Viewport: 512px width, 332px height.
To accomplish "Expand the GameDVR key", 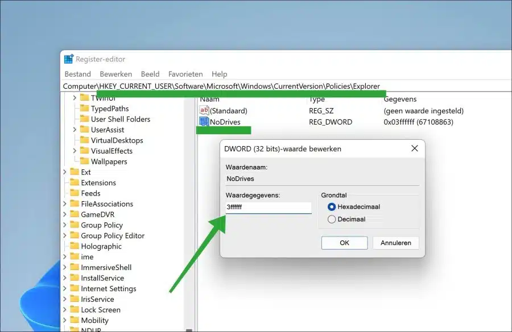I will (x=65, y=214).
